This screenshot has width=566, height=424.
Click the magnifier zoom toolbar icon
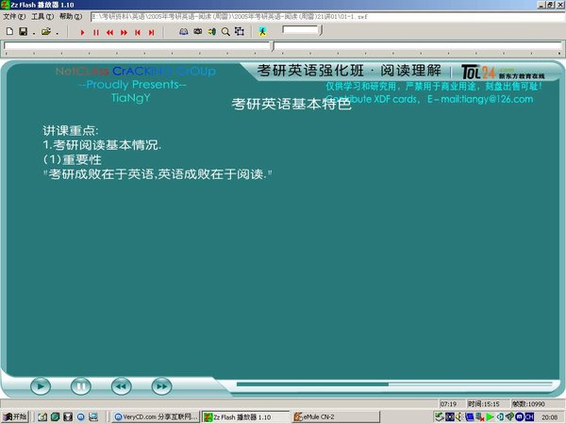pyautogui.click(x=225, y=32)
